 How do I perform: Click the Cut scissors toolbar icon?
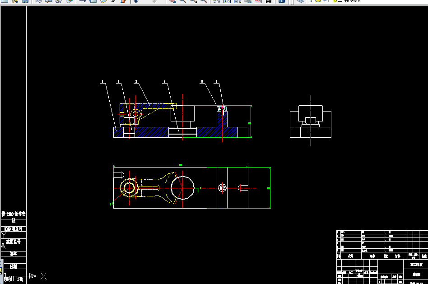click(83, 1)
